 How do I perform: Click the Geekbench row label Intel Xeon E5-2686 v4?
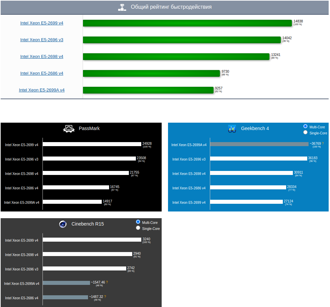click(x=189, y=188)
